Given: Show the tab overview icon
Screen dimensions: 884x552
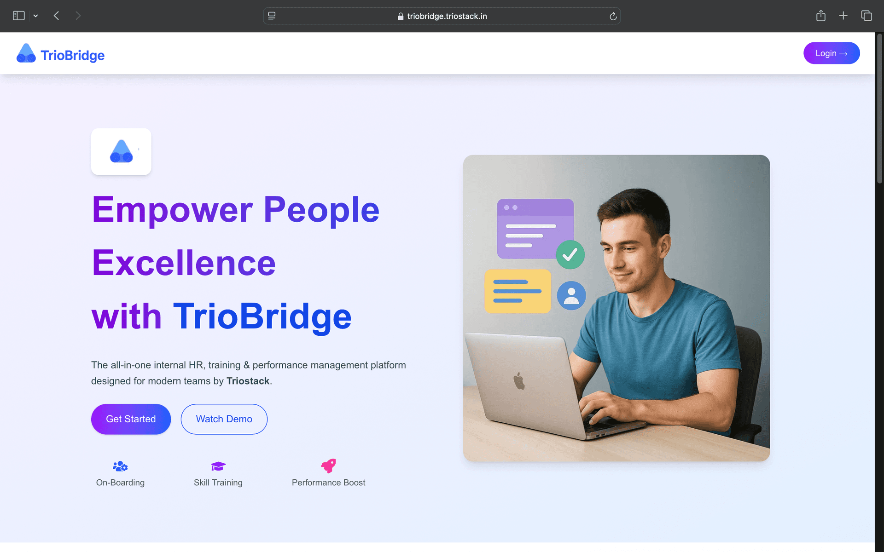Looking at the screenshot, I should 867,16.
